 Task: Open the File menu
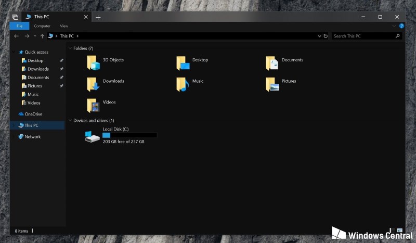pos(19,26)
